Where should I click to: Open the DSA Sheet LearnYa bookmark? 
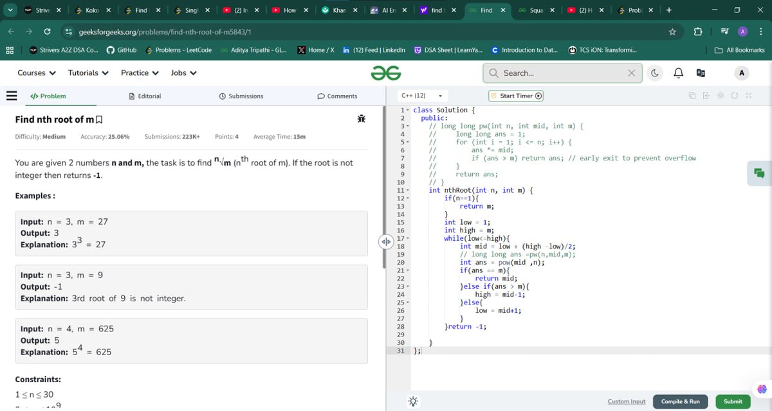point(449,50)
